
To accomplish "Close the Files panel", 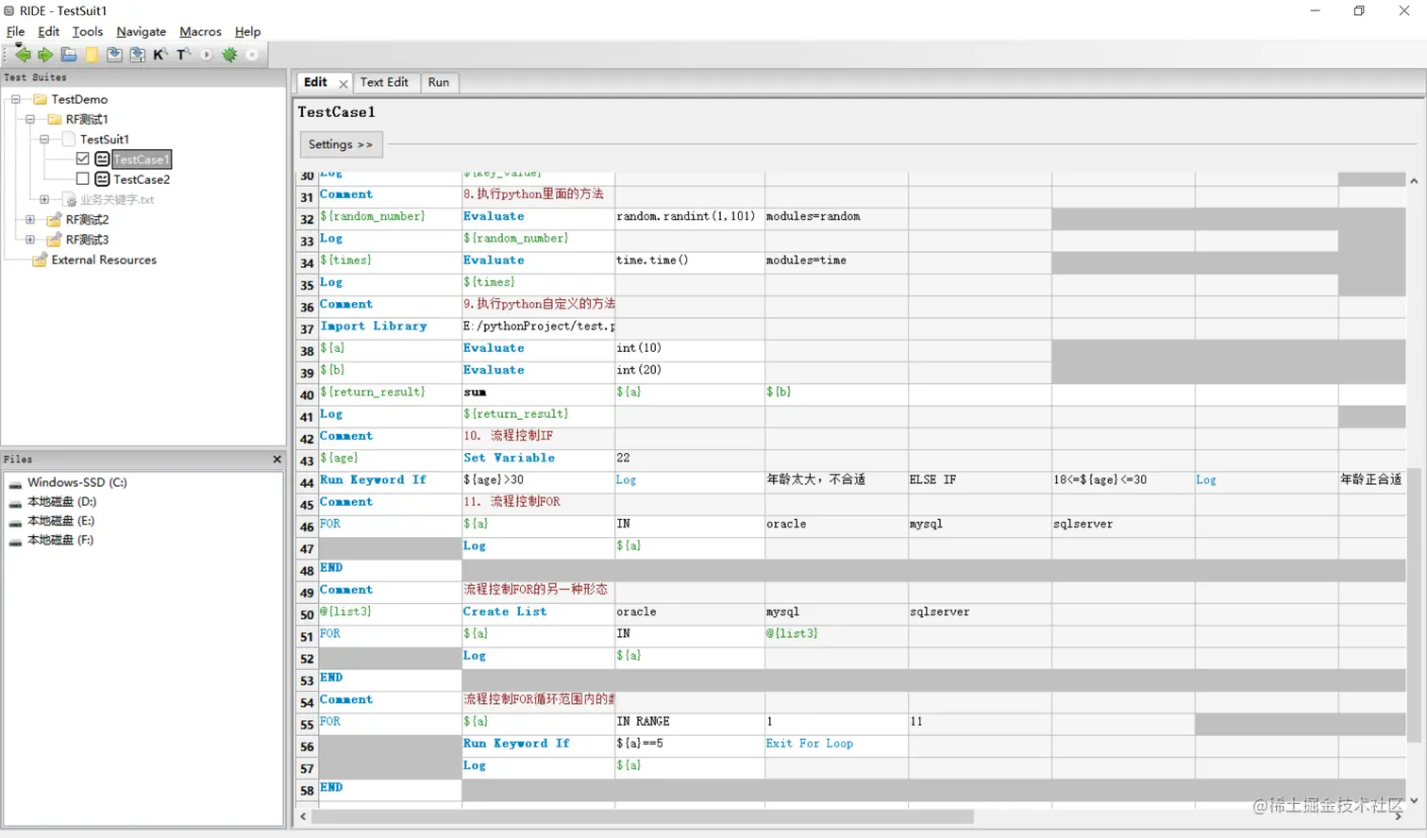I will 277,460.
